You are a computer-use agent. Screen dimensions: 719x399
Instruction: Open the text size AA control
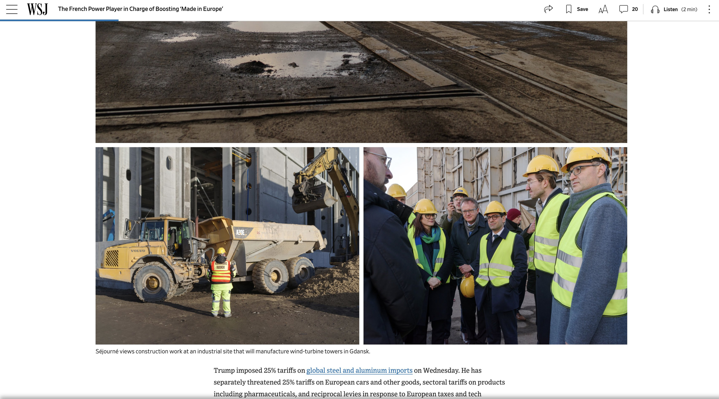603,9
